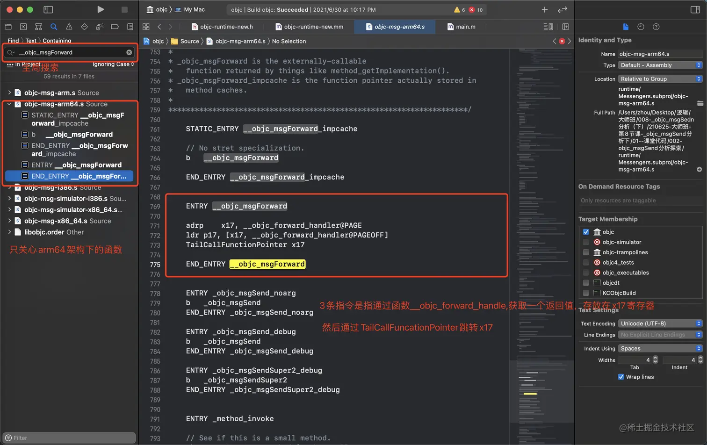Open the errors indicator showing 10 issues
The height and width of the screenshot is (445, 707).
tap(476, 10)
